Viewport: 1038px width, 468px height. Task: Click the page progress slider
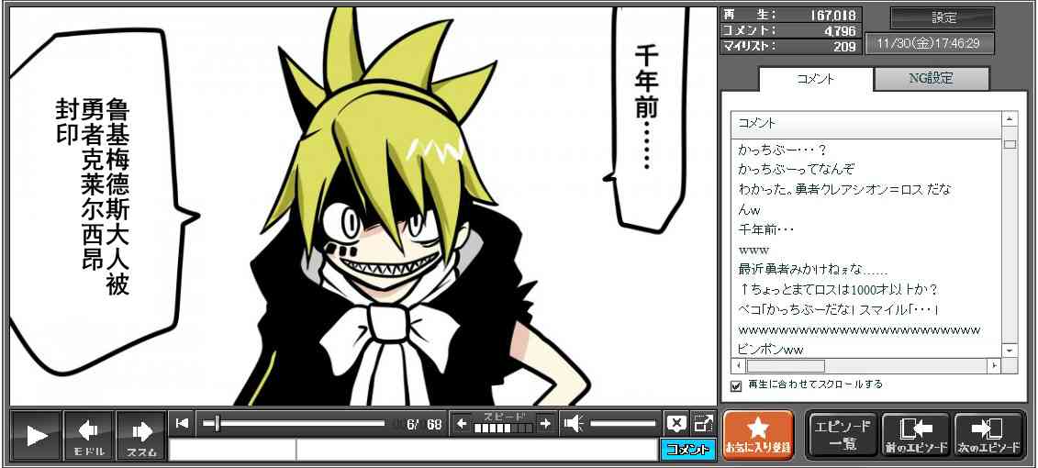coord(294,423)
